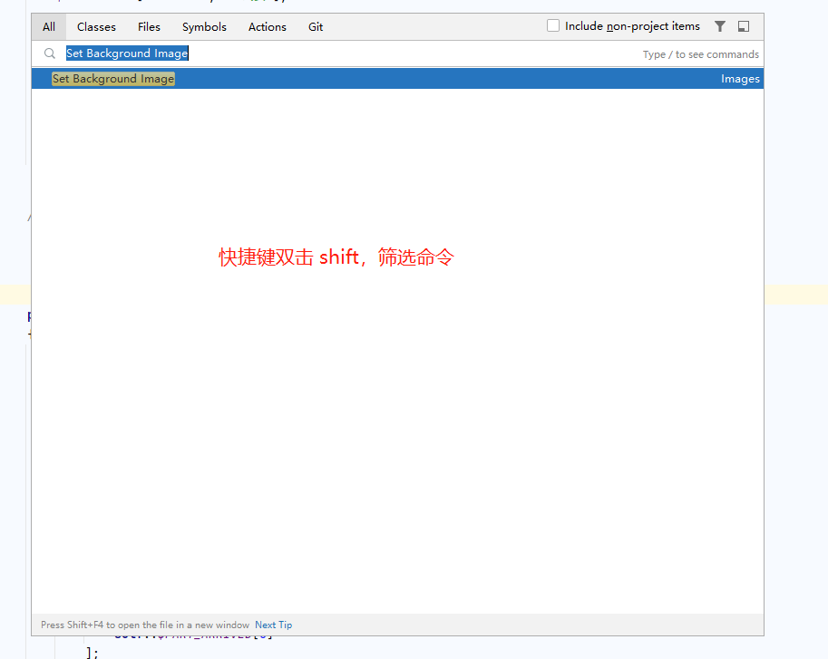
Task: Click the highlighted query text Set Background Image
Action: tap(126, 53)
